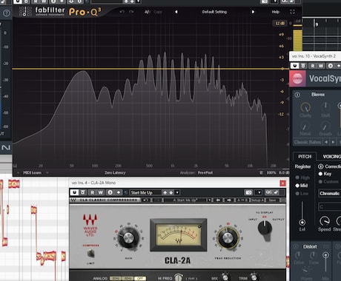341x281 pixels.
Task: Select High register radio button
Action: click(x=297, y=177)
